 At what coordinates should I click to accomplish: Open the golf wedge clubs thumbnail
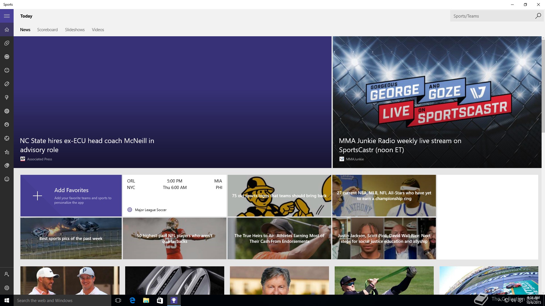point(175,280)
